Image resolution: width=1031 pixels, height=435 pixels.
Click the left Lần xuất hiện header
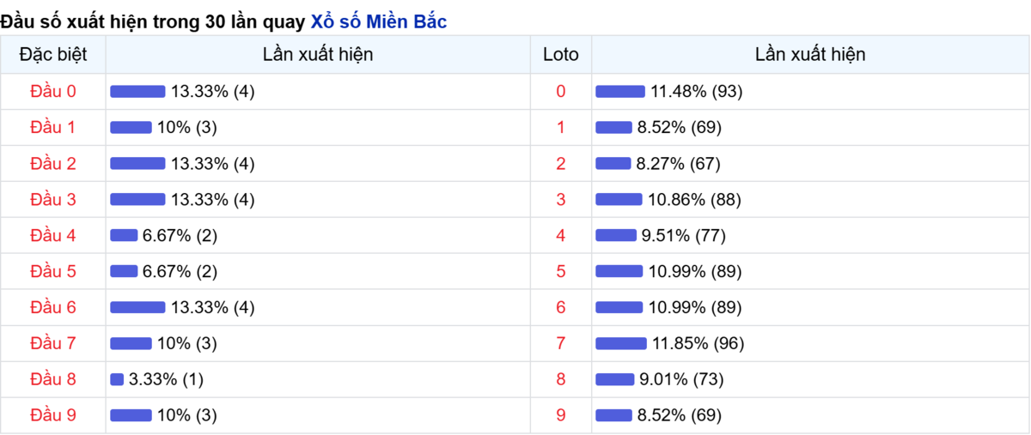pyautogui.click(x=318, y=54)
